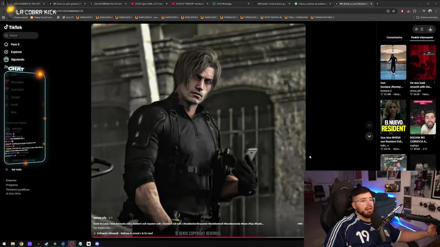Open 'Todos los favoritos' bookmarks folder

(427, 17)
